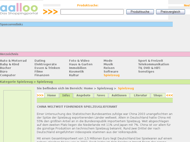The width and height of the screenshot is (190, 142).
Task: Open the Telekommunikation category
Action: click(x=153, y=64)
